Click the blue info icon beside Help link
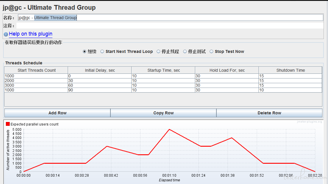328x184 pixels. 6,34
